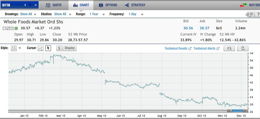Viewport: 260px width, 119px height.
Task: Go to the Strategy tab
Action: (135, 5)
